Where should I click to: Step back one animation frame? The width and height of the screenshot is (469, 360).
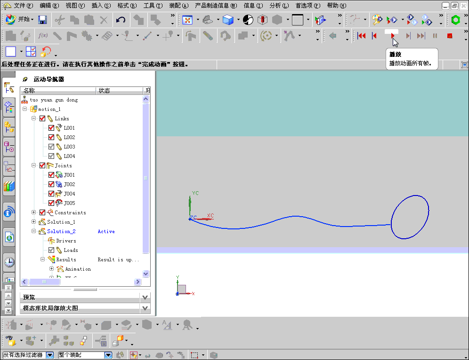point(374,36)
